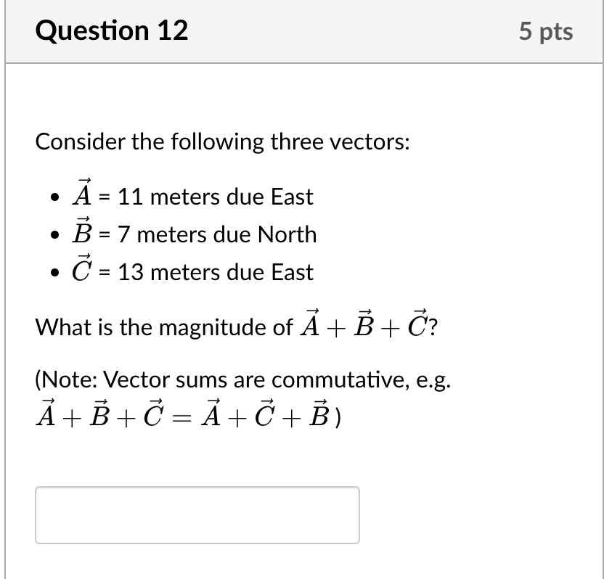Viewport: 604px width, 579px height.
Task: Click the blank area below the answer box
Action: point(290,562)
